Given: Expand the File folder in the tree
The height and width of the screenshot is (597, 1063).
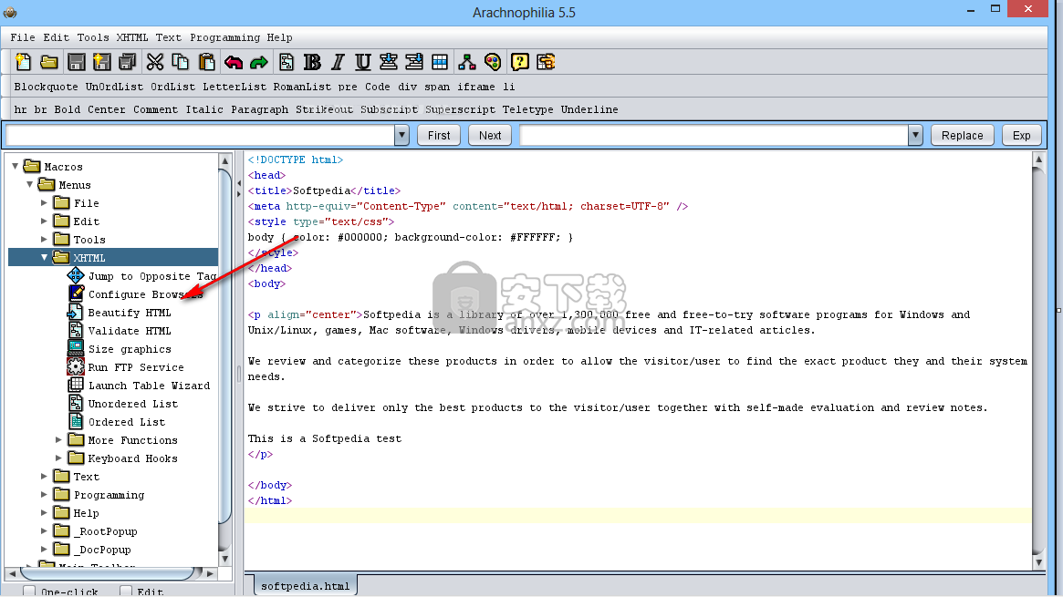Looking at the screenshot, I should coord(44,202).
